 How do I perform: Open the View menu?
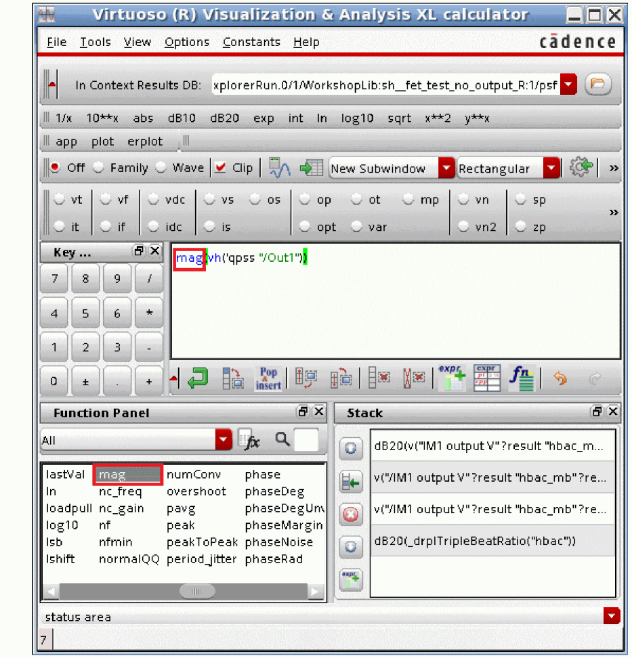137,42
